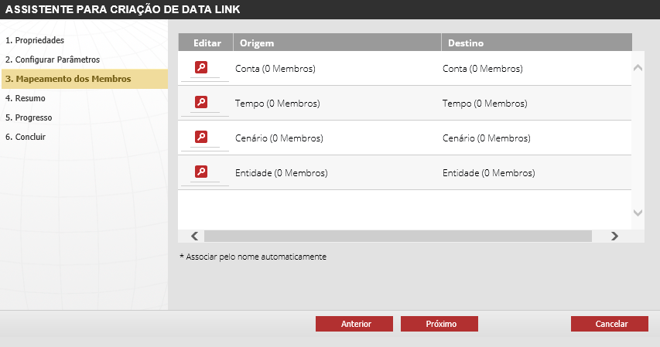Viewport: 660px width, 347px height.
Task: Go to step 4. Resumo
Action: point(26,98)
